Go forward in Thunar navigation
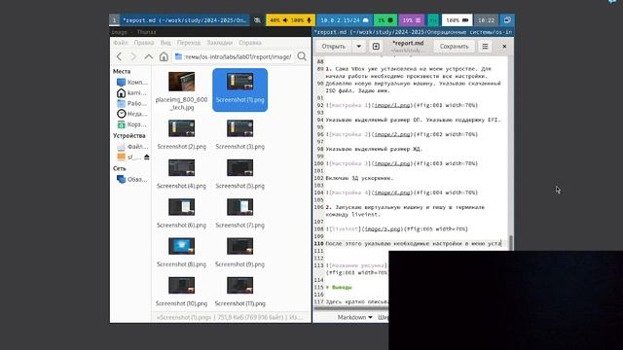This screenshot has height=350, width=623. tap(133, 56)
